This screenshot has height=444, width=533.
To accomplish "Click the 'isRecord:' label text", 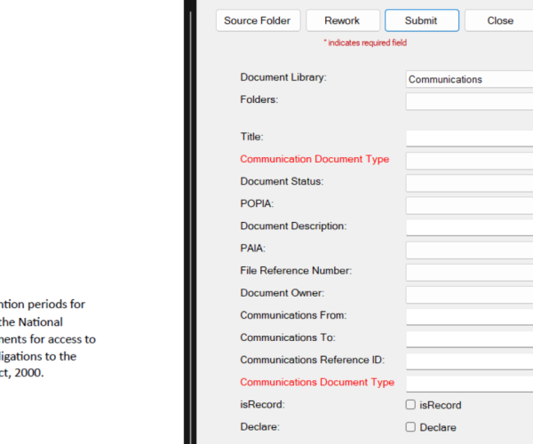I will [262, 405].
